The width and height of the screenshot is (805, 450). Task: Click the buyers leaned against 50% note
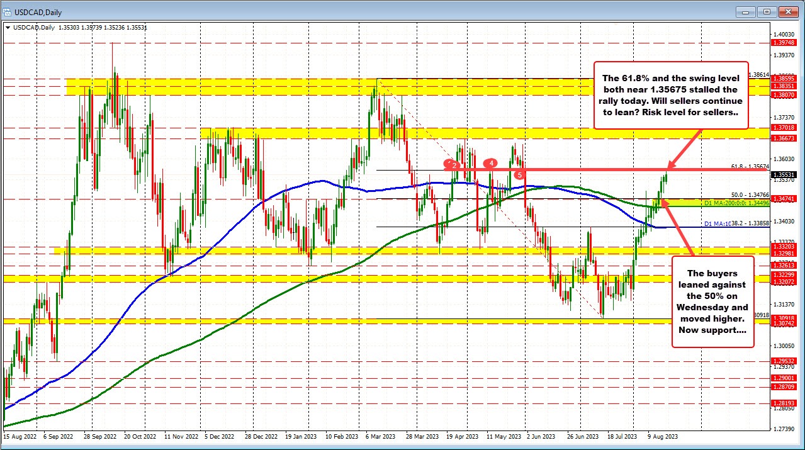713,302
